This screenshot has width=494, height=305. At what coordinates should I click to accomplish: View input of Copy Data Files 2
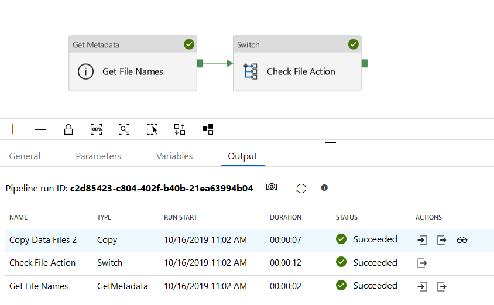(423, 239)
